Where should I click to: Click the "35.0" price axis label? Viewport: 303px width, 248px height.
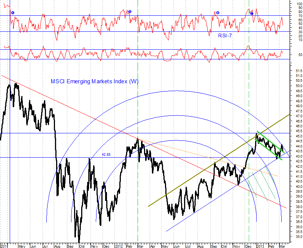coord(299,237)
